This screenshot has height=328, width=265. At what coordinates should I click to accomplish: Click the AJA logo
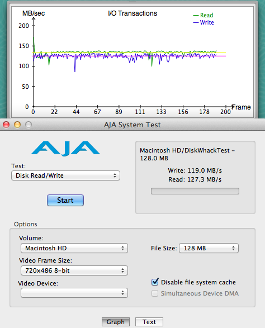pyautogui.click(x=65, y=148)
